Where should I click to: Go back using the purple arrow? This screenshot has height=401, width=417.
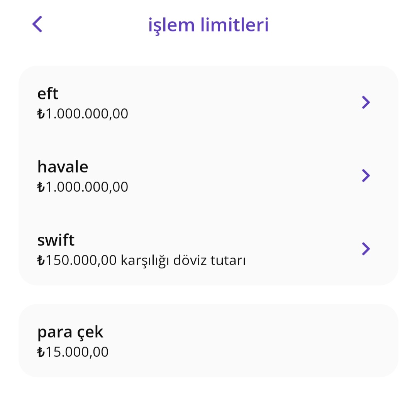pyautogui.click(x=37, y=24)
